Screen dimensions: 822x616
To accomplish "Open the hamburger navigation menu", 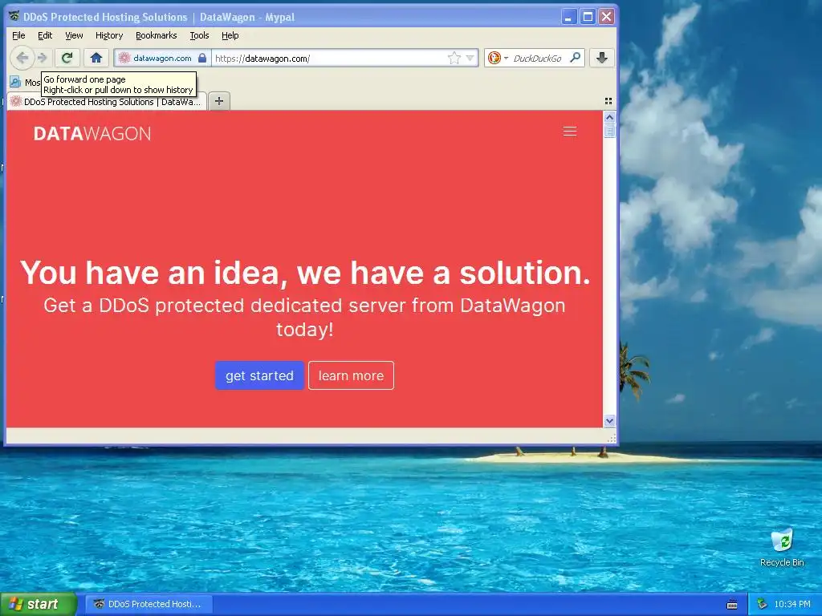I will (570, 132).
